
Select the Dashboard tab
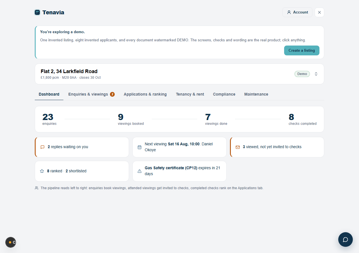(49, 94)
